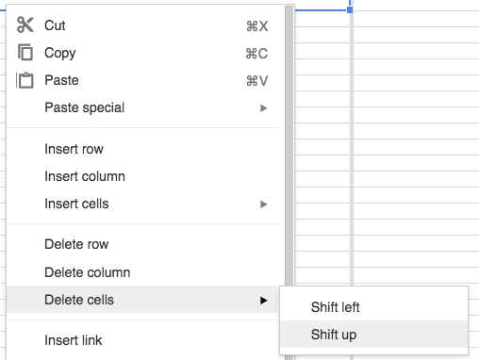Screen dimensions: 479x360
Task: Select Insert row
Action: [x=142, y=149]
